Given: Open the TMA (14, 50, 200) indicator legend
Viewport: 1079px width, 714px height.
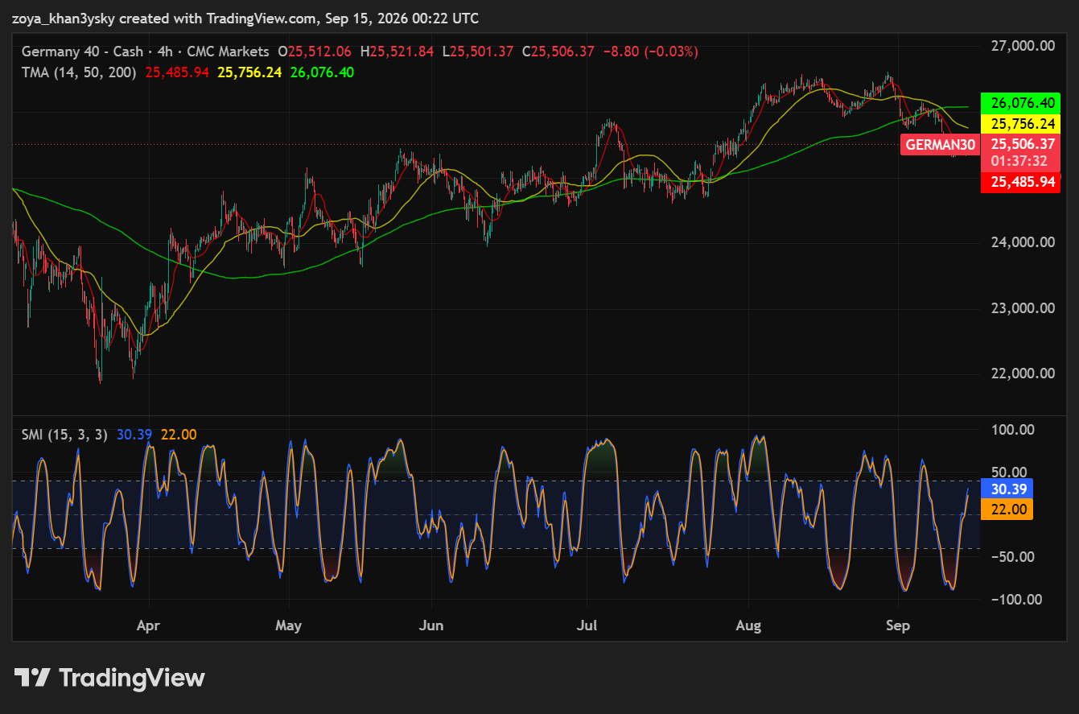Looking at the screenshot, I should (79, 72).
